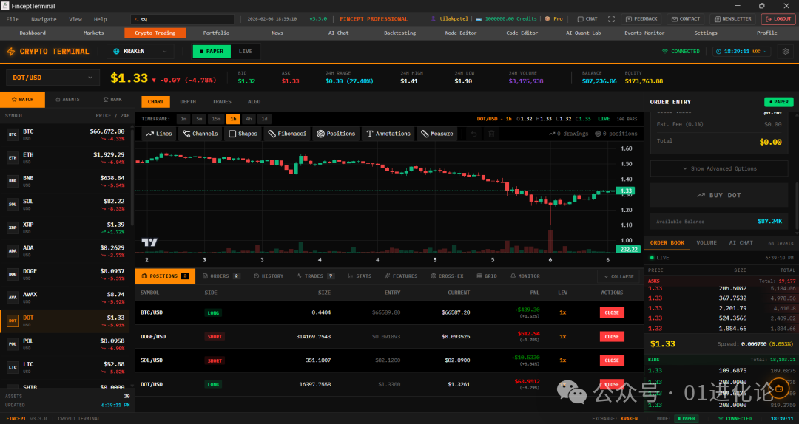Image resolution: width=799 pixels, height=424 pixels.
Task: Click the undo arrow in chart toolbar
Action: point(474,134)
